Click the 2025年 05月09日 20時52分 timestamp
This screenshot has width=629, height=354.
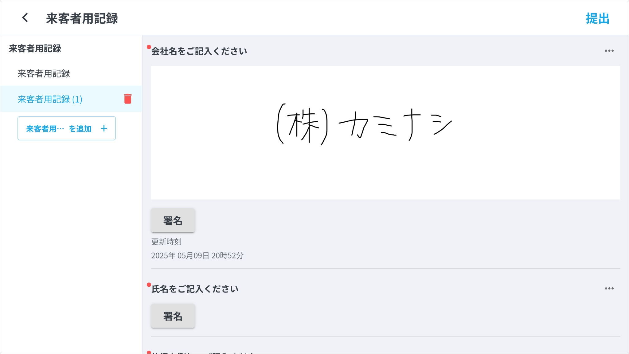[197, 256]
